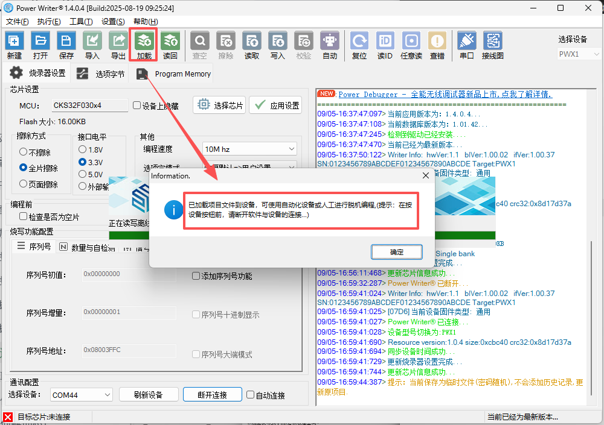Select the 不擦除 erase option

coord(23,152)
